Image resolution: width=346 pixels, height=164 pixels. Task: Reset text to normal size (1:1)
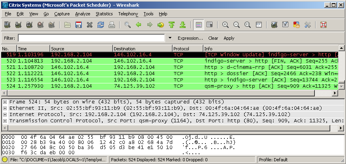click(x=248, y=25)
